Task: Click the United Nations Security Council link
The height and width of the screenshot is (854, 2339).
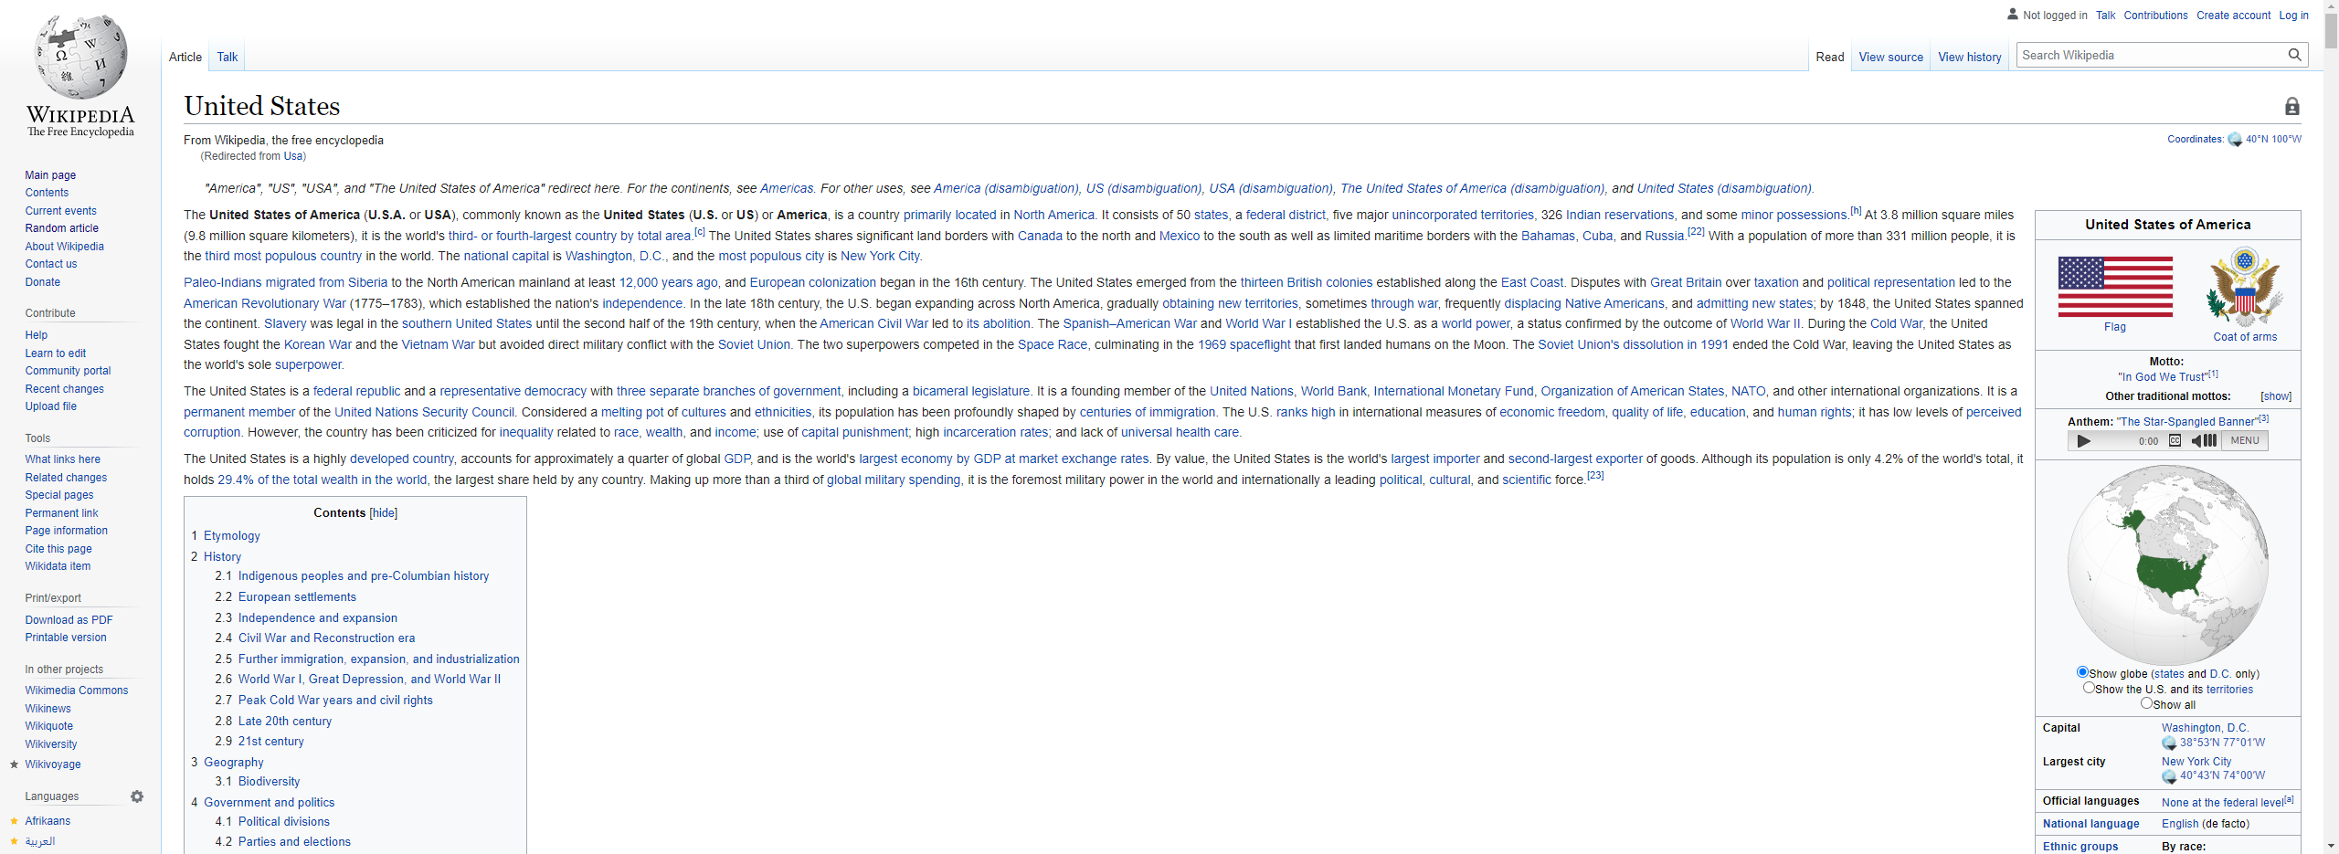Action: (x=425, y=413)
